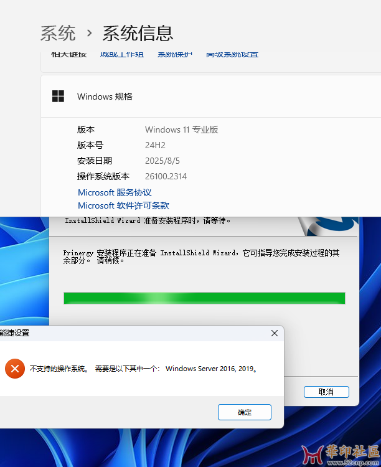Click 取消 in the InstallShield Wizard
The width and height of the screenshot is (381, 467).
(x=326, y=392)
